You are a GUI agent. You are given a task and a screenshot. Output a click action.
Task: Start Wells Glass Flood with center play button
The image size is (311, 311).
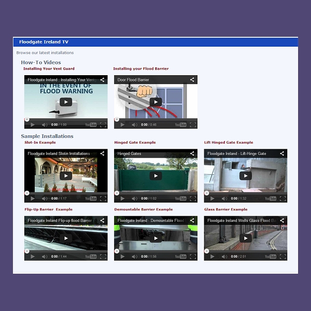[x=246, y=238]
